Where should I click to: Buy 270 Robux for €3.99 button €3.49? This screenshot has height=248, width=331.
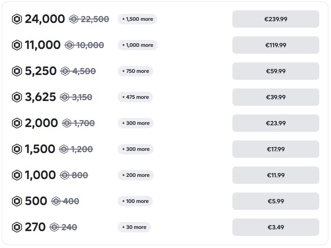click(x=276, y=227)
